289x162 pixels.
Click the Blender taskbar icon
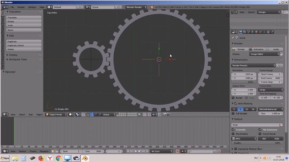point(85,158)
